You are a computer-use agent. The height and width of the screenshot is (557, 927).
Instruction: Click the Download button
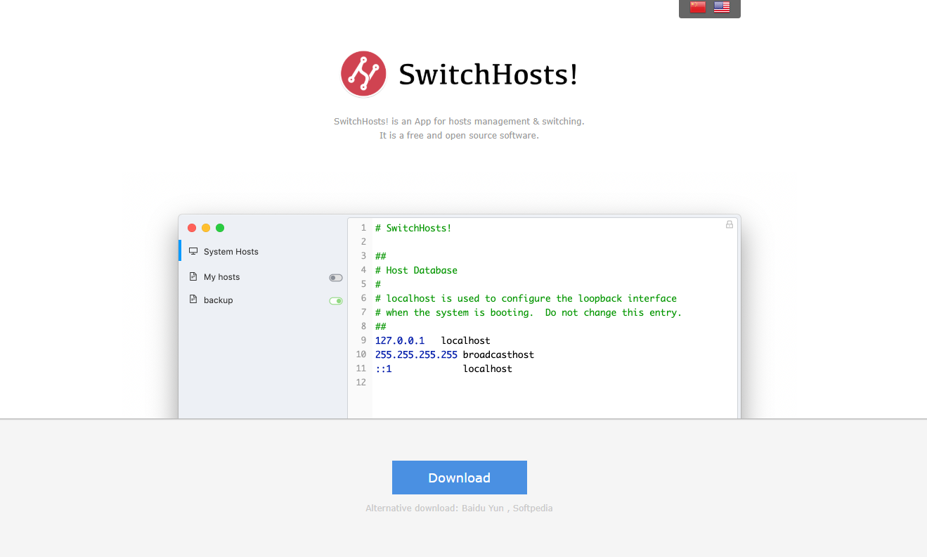(459, 478)
